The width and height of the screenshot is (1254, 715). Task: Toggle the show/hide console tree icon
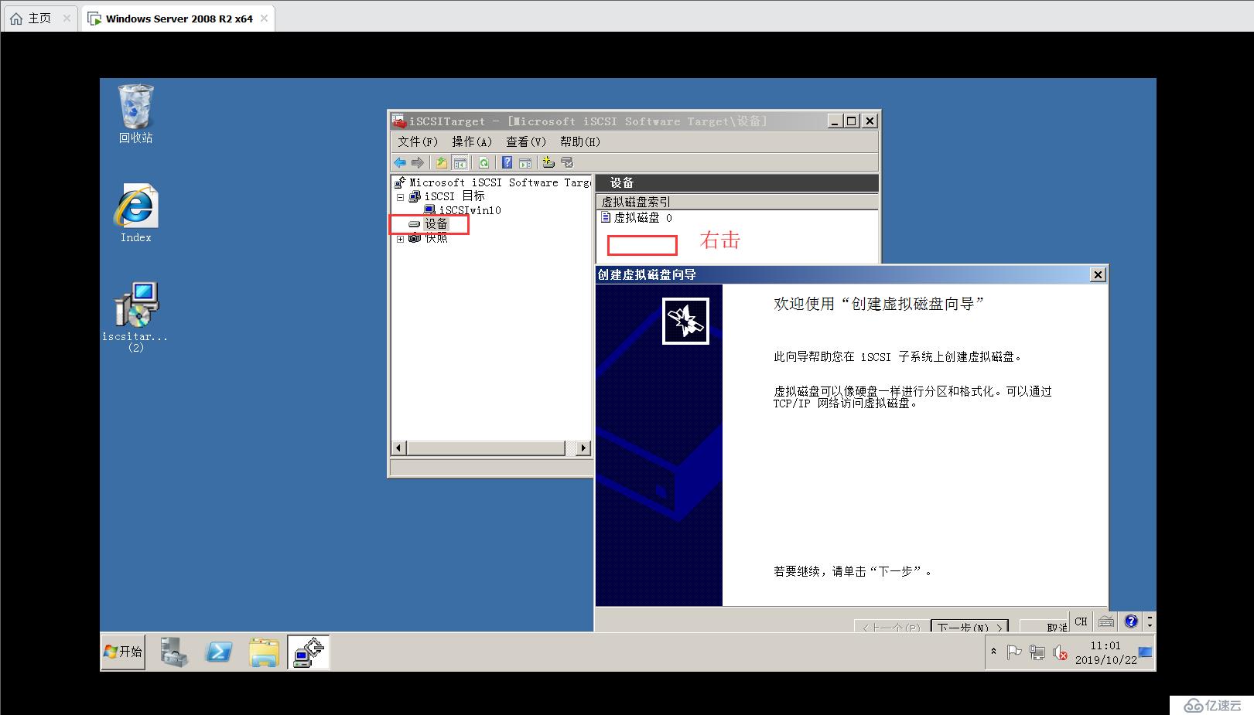460,162
